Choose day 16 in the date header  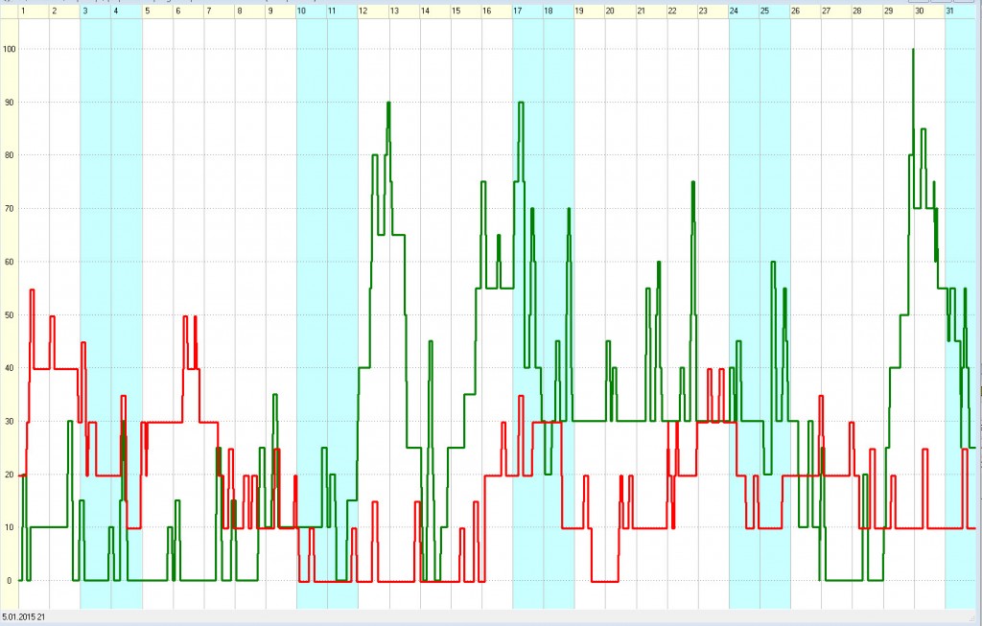(498, 11)
